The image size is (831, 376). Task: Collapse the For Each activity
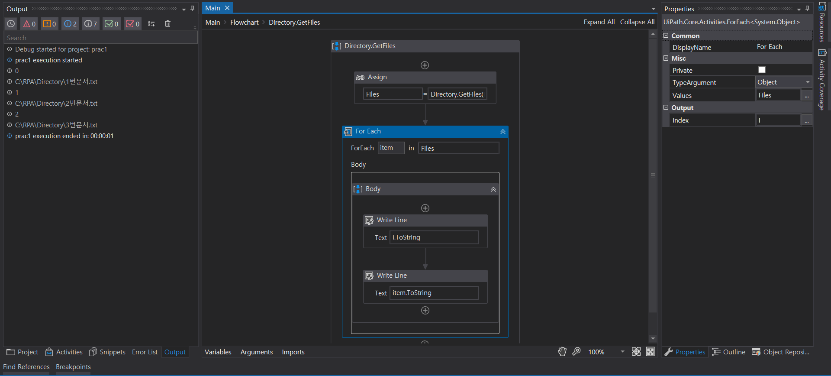(502, 132)
